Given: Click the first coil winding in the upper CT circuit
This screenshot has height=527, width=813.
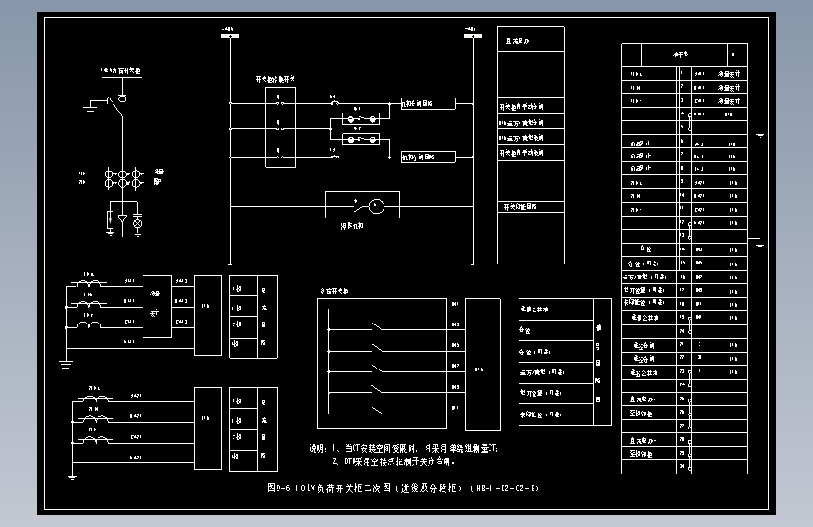Looking at the screenshot, I should (89, 282).
